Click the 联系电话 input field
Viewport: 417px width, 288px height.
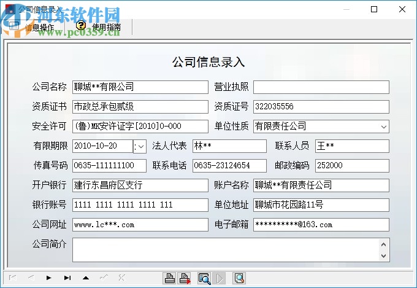(229, 166)
